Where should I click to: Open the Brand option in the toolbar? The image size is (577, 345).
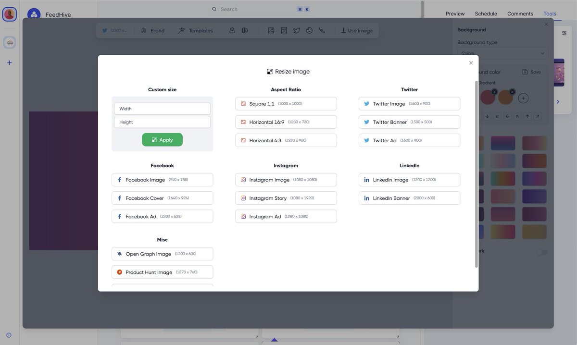click(x=152, y=30)
